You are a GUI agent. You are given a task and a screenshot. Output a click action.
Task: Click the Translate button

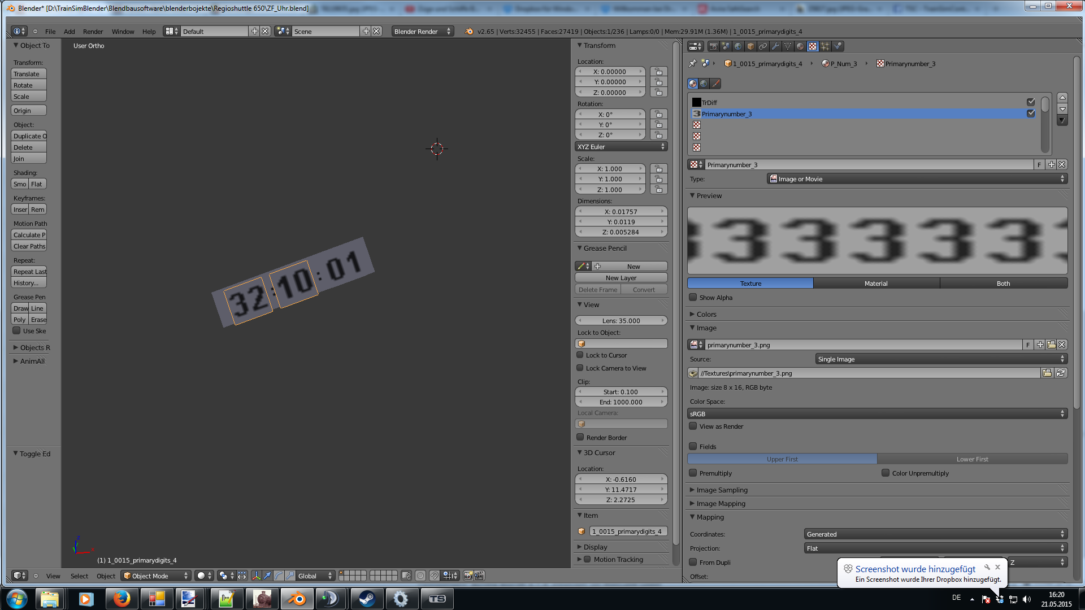tap(28, 74)
